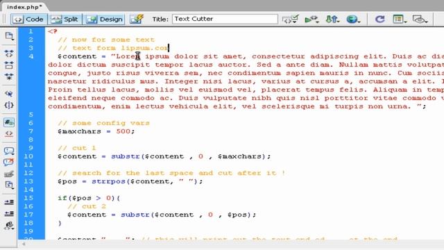Open the green play arrow debug dropdown
444x250 pixels.
(x=311, y=19)
